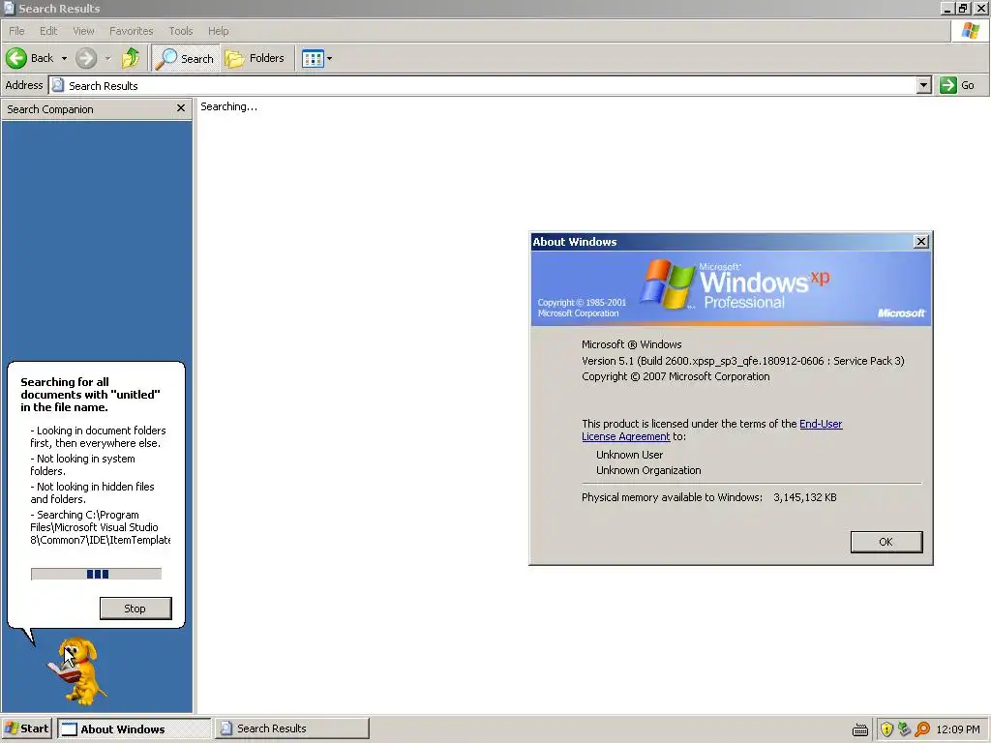Image resolution: width=991 pixels, height=743 pixels.
Task: Switch to About Windows taskbar button
Action: click(x=134, y=728)
